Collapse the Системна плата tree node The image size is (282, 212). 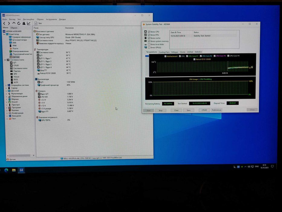tap(5, 60)
